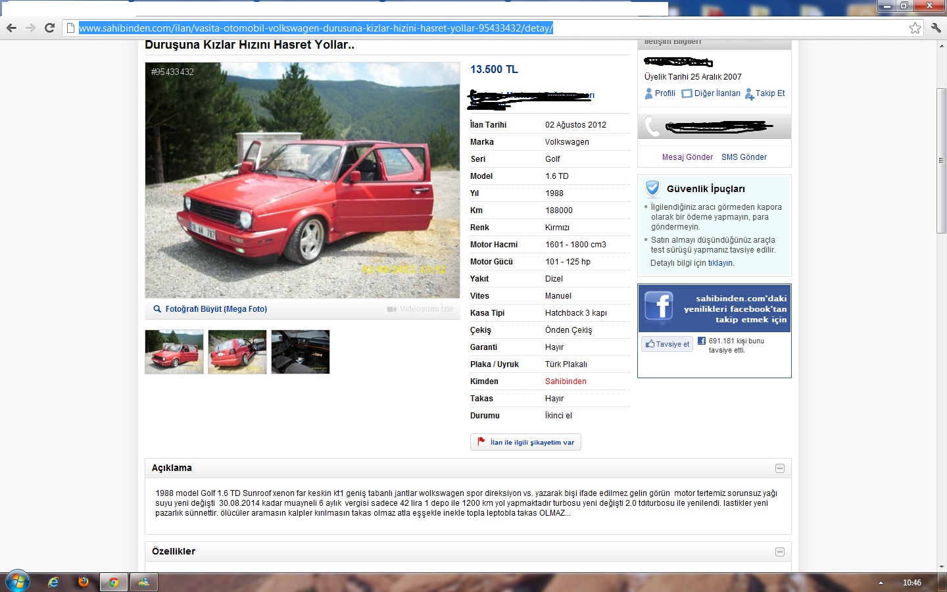Click the red flag complaint icon
This screenshot has width=947, height=592.
tap(481, 441)
